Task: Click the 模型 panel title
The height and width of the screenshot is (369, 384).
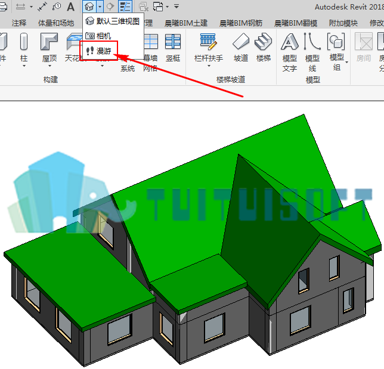Action: [x=312, y=80]
